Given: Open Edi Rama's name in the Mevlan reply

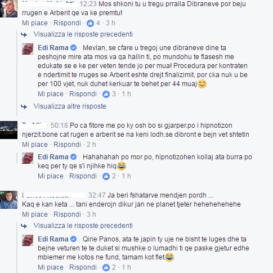Looking at the screenshot, I should pos(53,48).
